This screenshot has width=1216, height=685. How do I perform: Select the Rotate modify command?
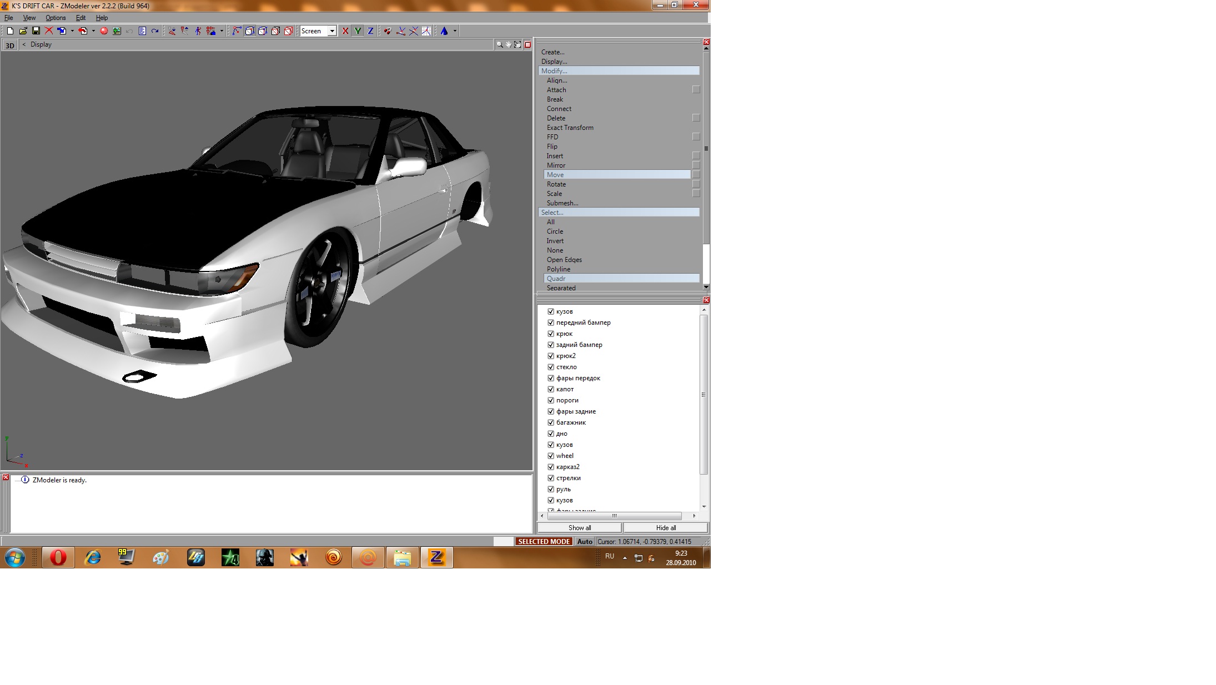(x=556, y=184)
